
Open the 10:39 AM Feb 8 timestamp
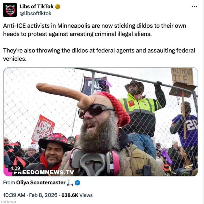(30, 195)
